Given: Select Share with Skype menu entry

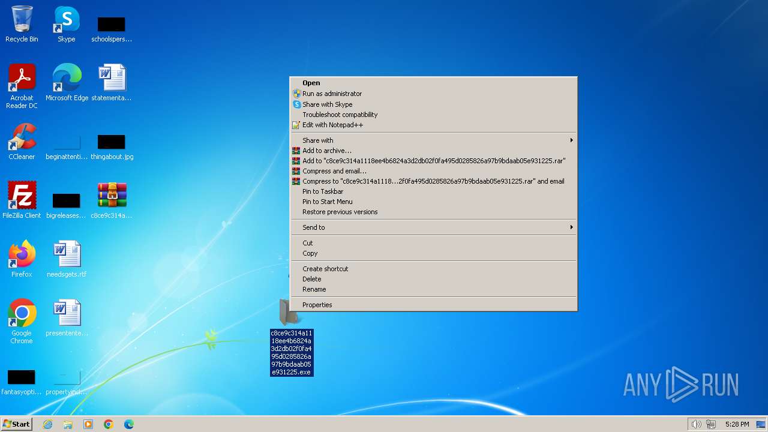Looking at the screenshot, I should [433, 104].
